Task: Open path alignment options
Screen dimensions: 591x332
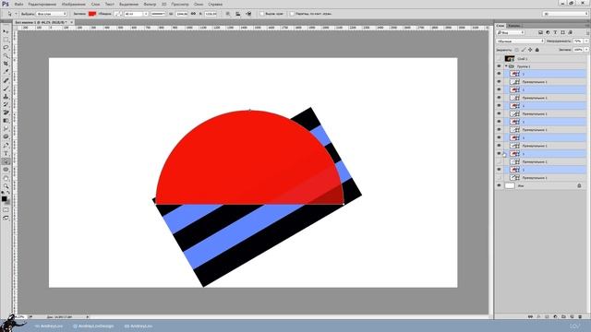Action: (238, 14)
